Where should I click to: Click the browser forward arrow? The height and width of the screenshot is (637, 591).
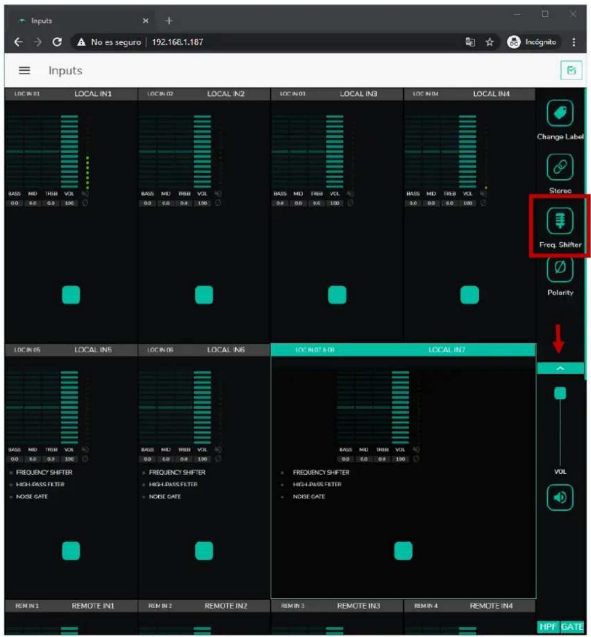tap(38, 42)
